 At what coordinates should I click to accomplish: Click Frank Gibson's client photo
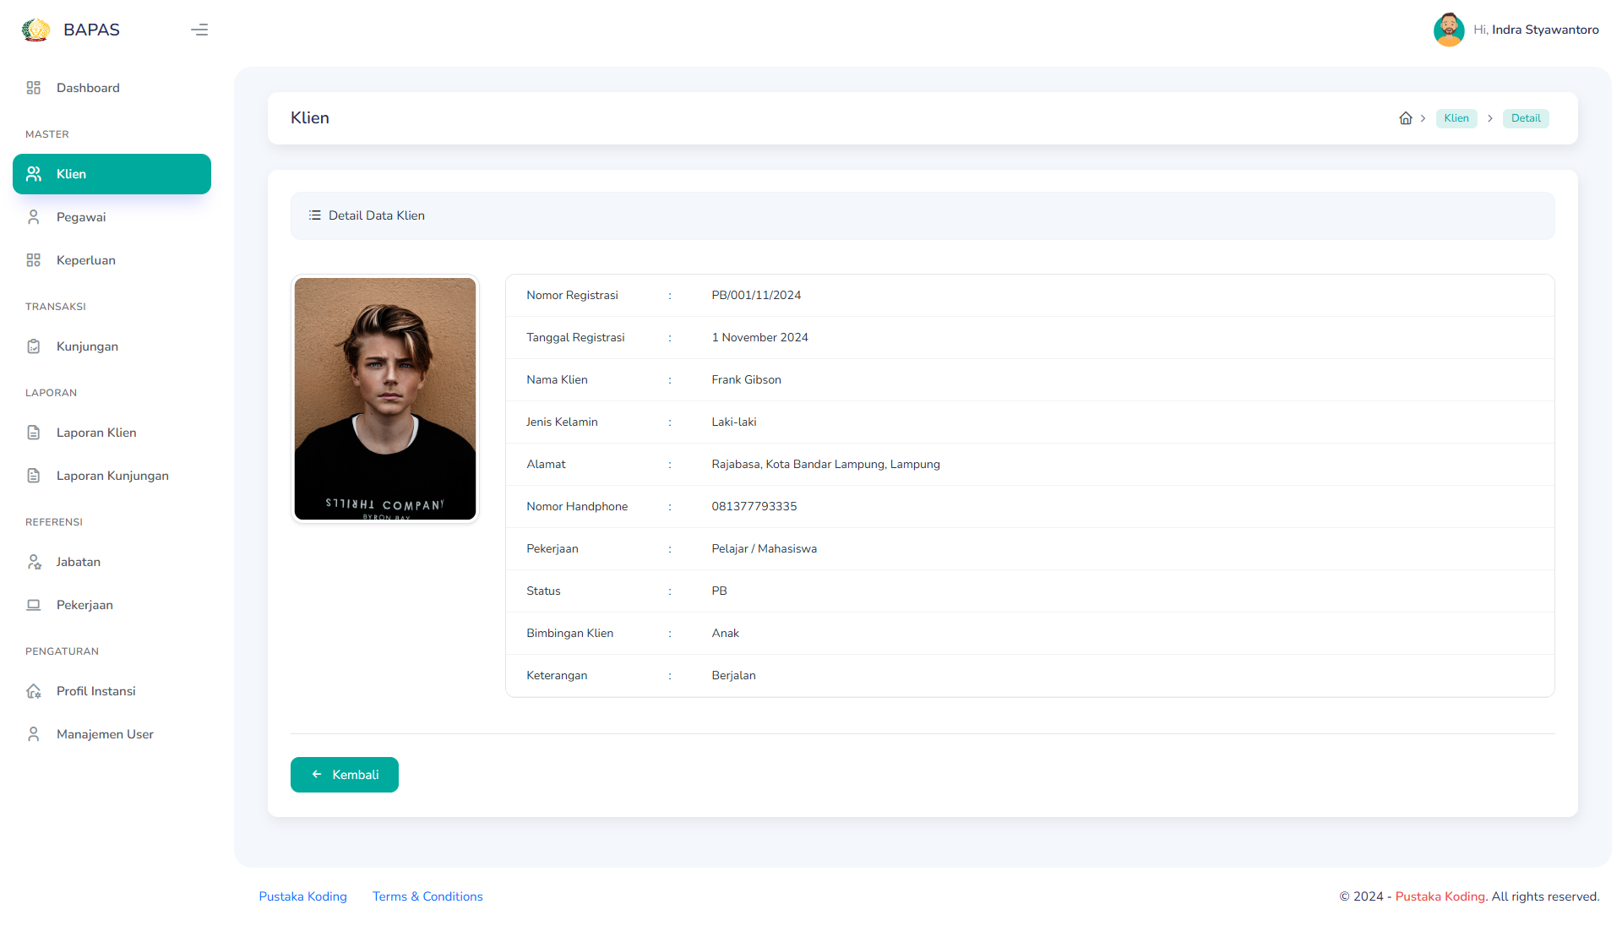[384, 399]
